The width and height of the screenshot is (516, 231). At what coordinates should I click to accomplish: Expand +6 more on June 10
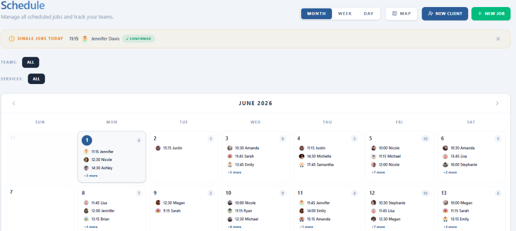tap(235, 227)
